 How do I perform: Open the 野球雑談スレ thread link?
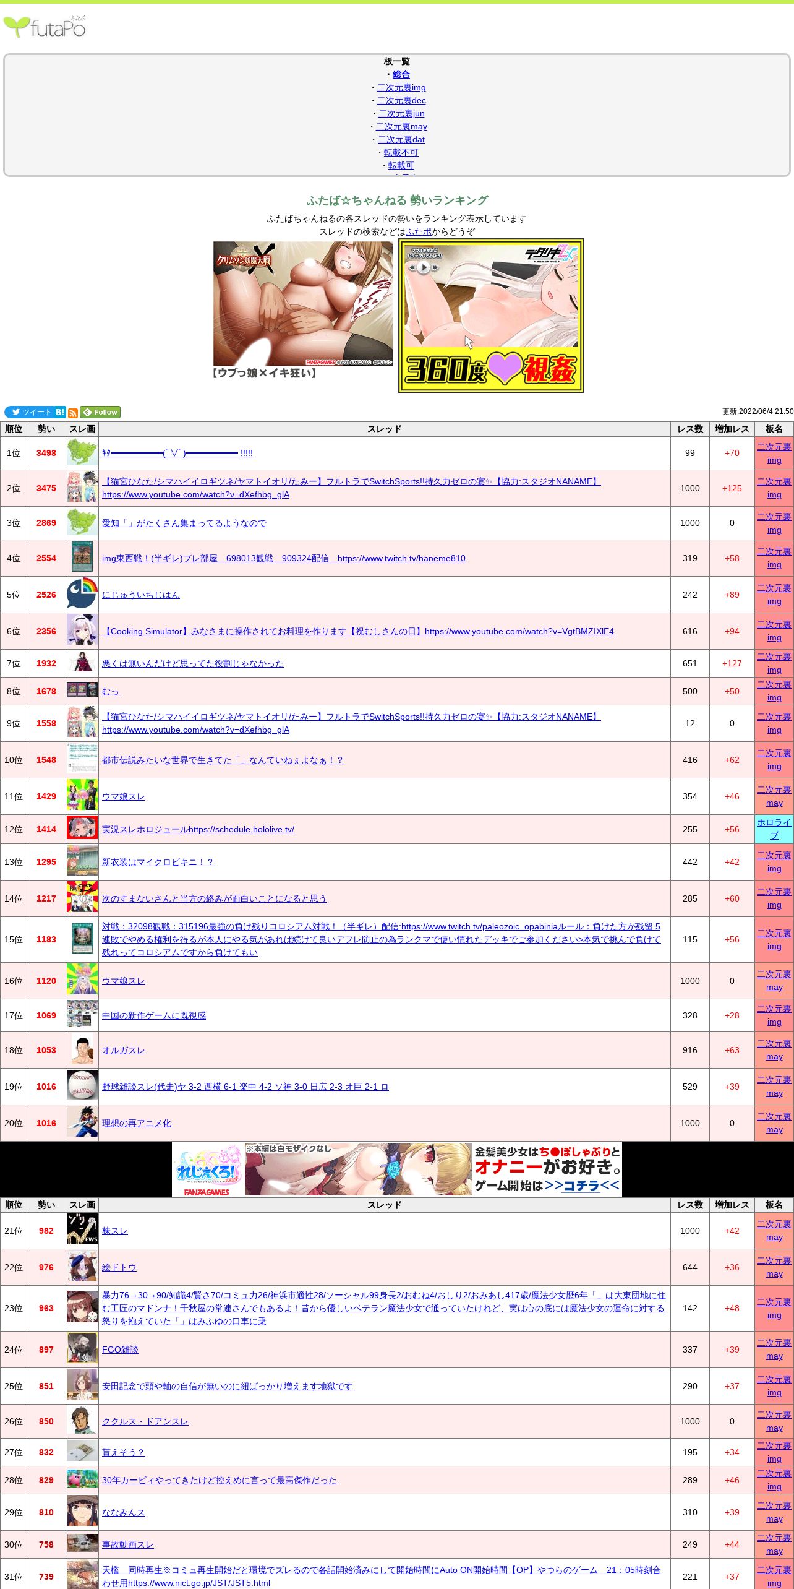pos(245,1087)
